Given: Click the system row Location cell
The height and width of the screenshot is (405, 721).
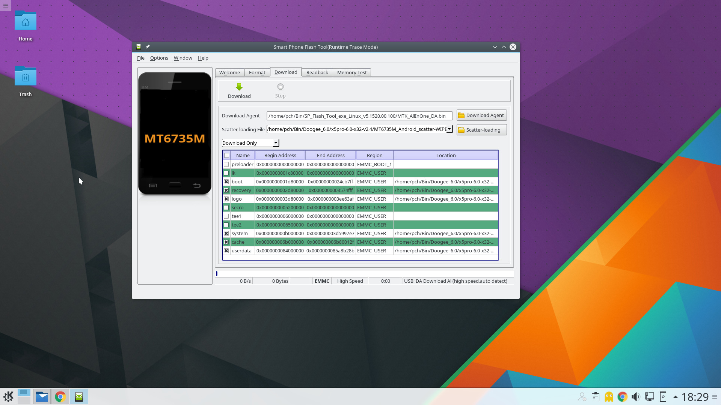Looking at the screenshot, I should point(446,233).
